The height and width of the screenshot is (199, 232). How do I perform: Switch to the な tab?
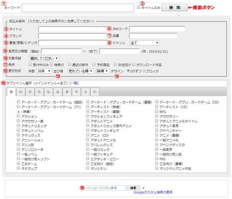(x=48, y=92)
